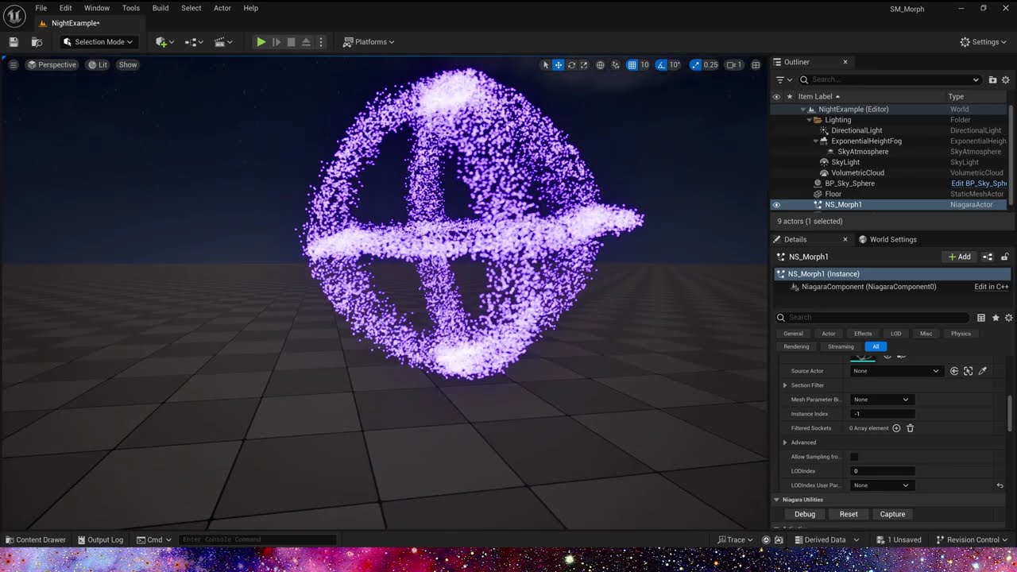Toggle world/local coordinate globe icon

coord(601,65)
